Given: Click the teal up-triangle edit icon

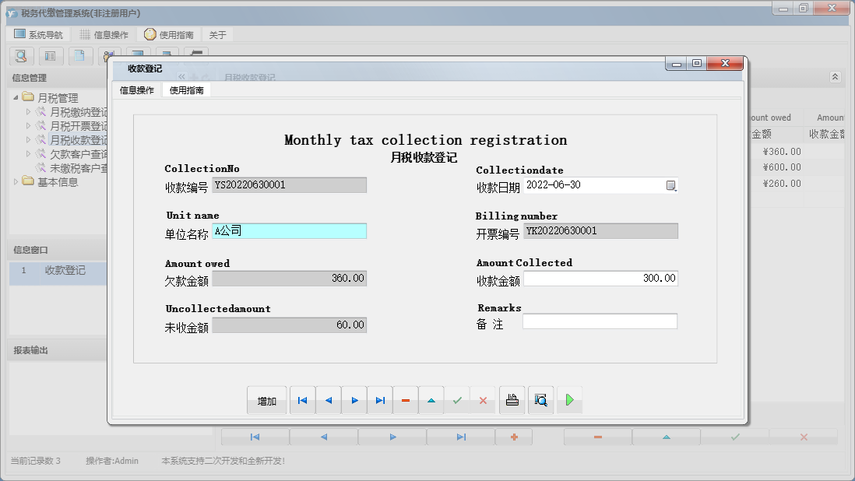Looking at the screenshot, I should click(431, 401).
